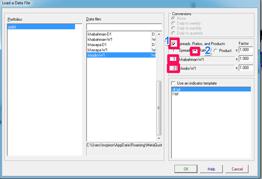The height and width of the screenshot is (179, 262).
Task: Click the Cancel button
Action: [x=237, y=169]
